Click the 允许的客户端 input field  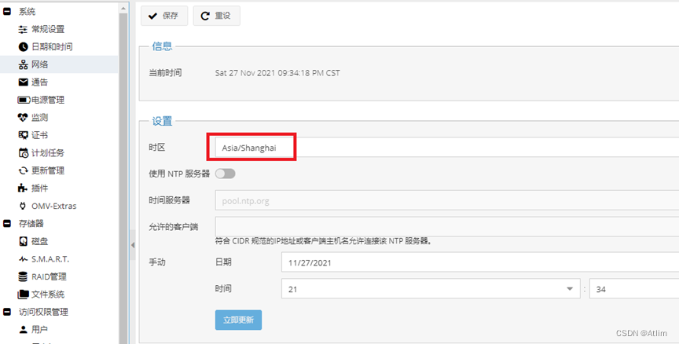pyautogui.click(x=447, y=227)
